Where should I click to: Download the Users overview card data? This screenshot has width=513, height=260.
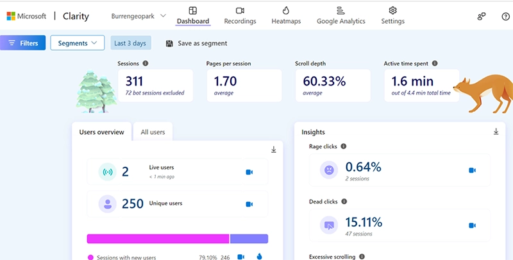click(274, 150)
